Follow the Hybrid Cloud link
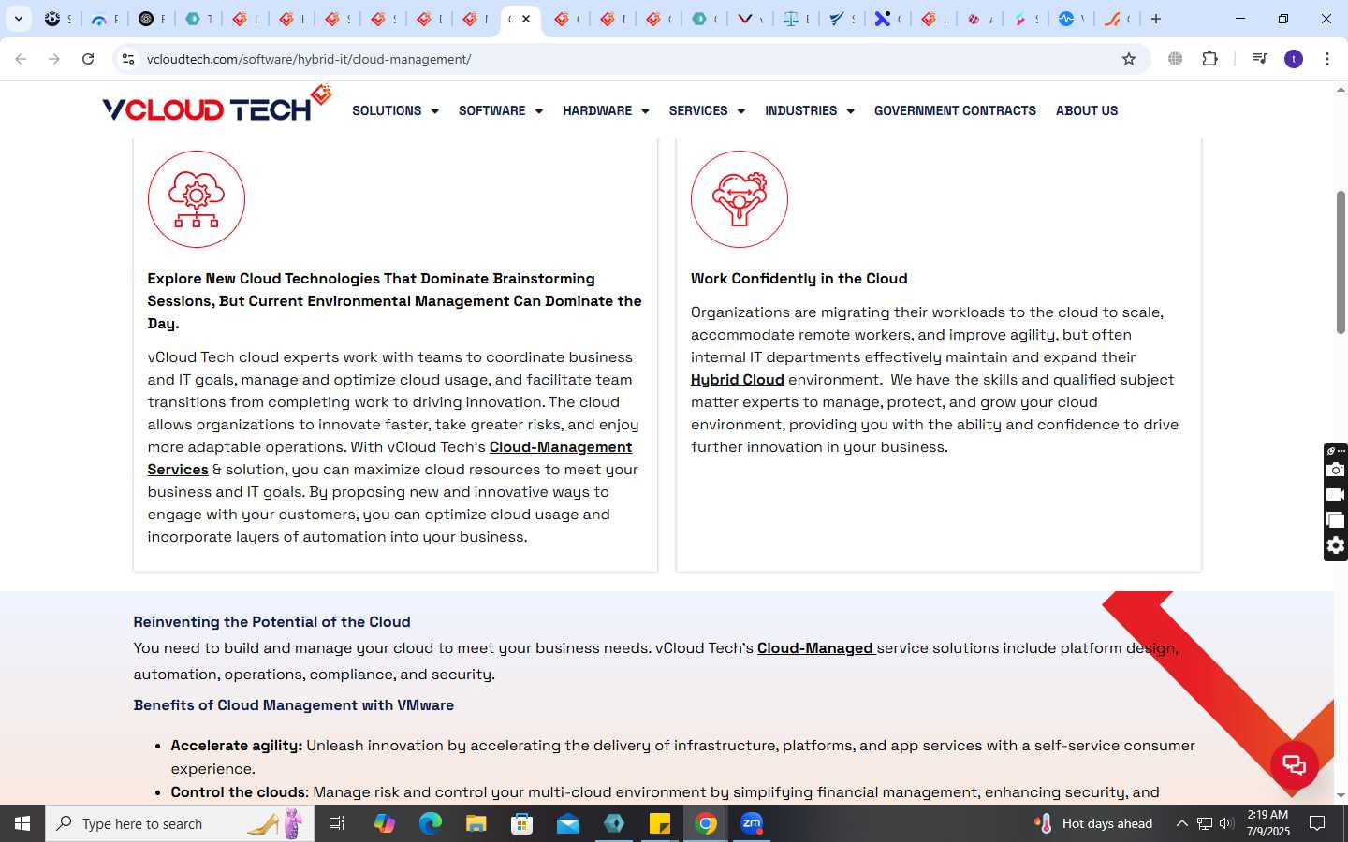The width and height of the screenshot is (1348, 842). (x=737, y=380)
